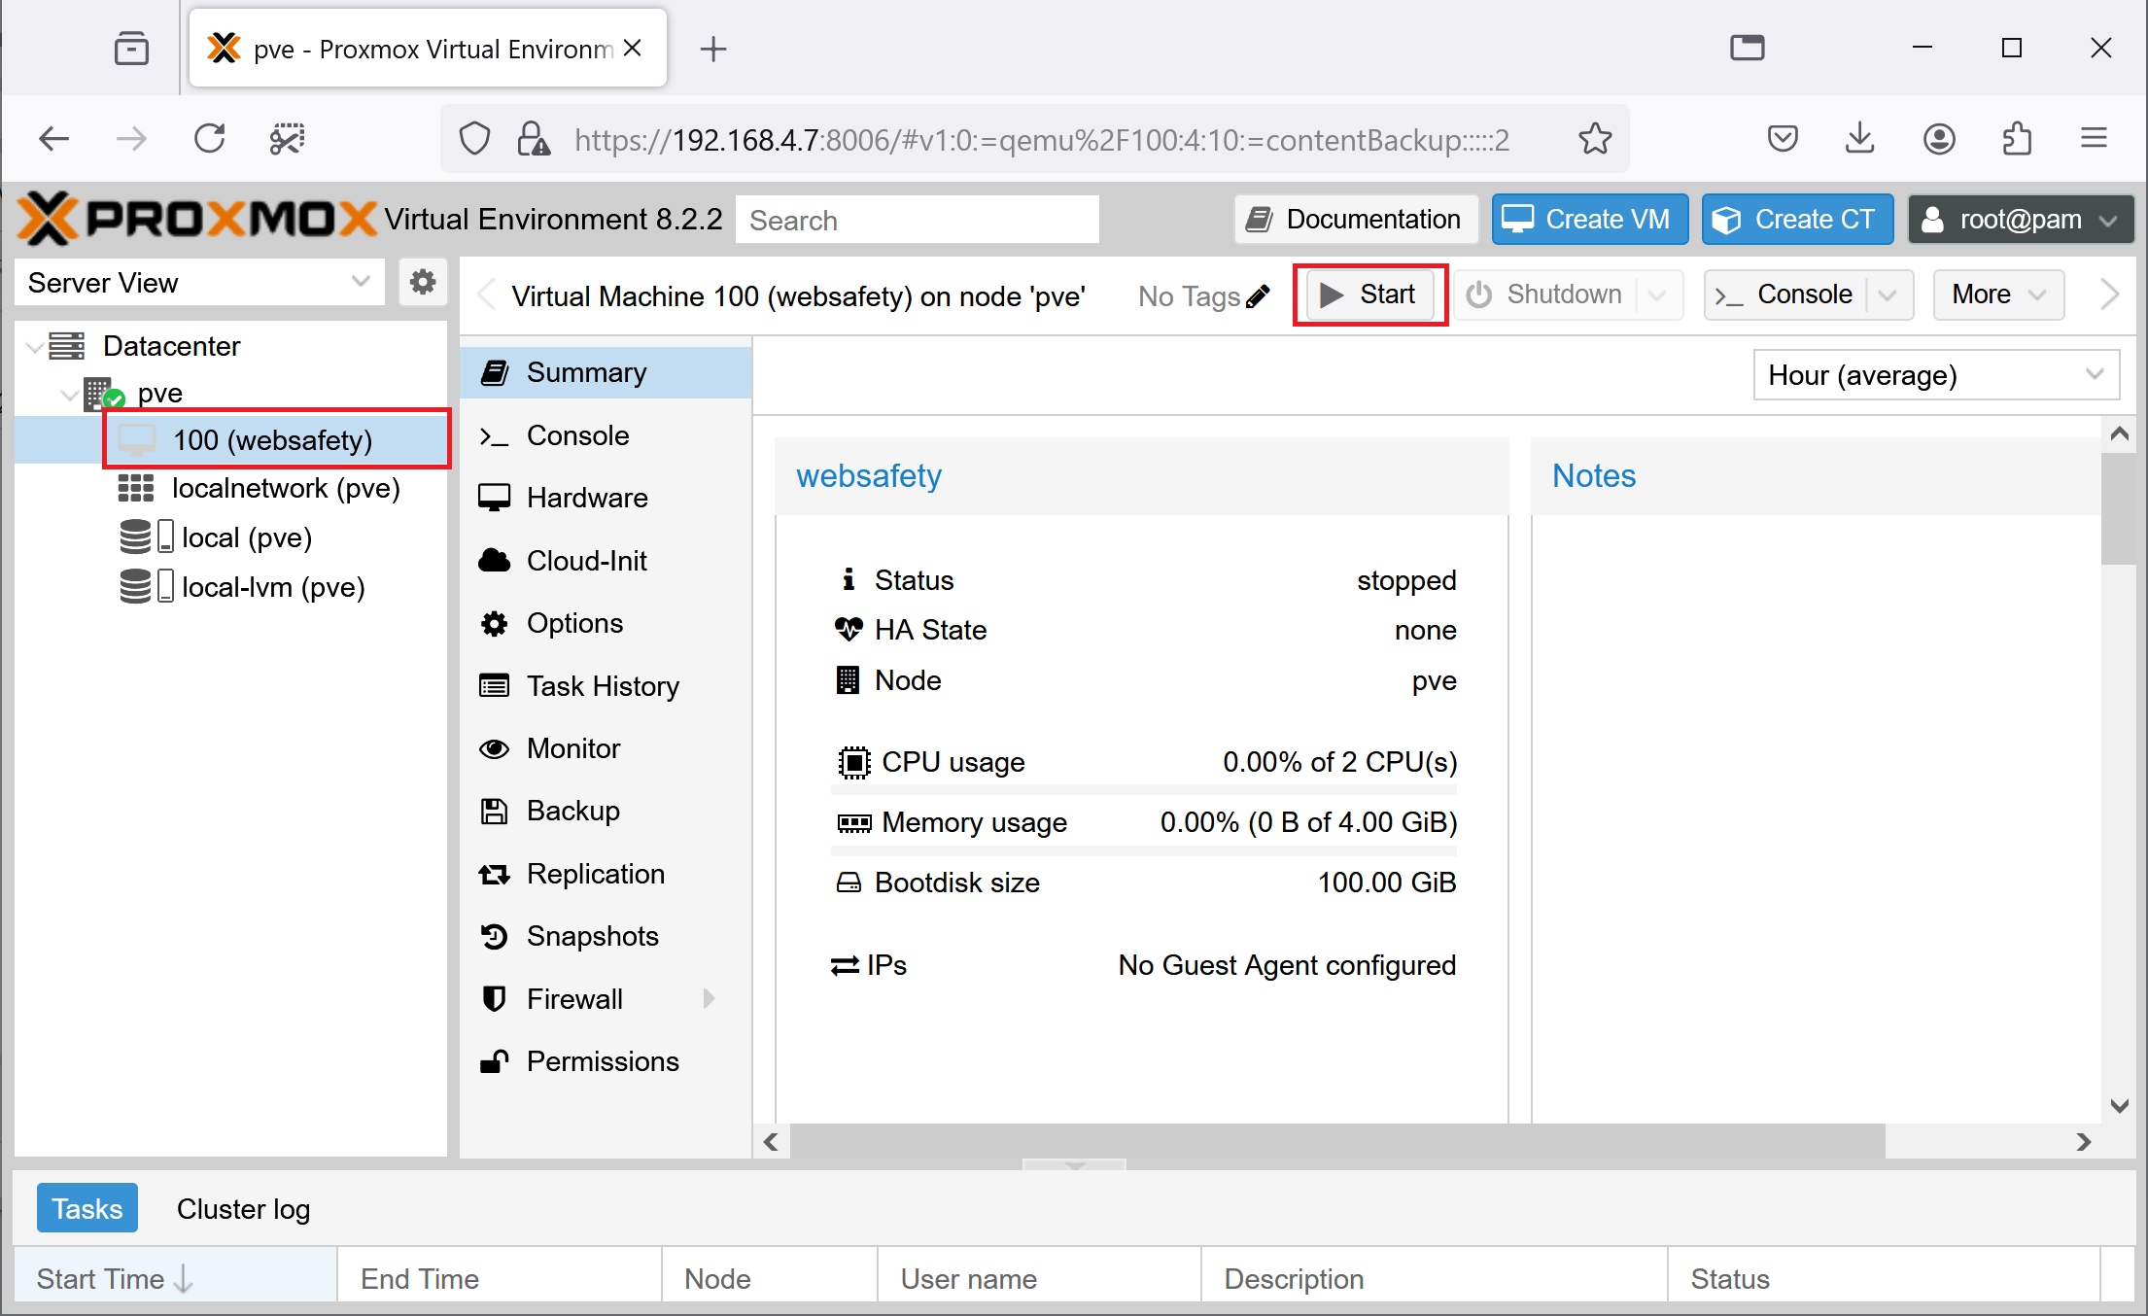
Task: Start the virtual machine
Action: click(1369, 294)
